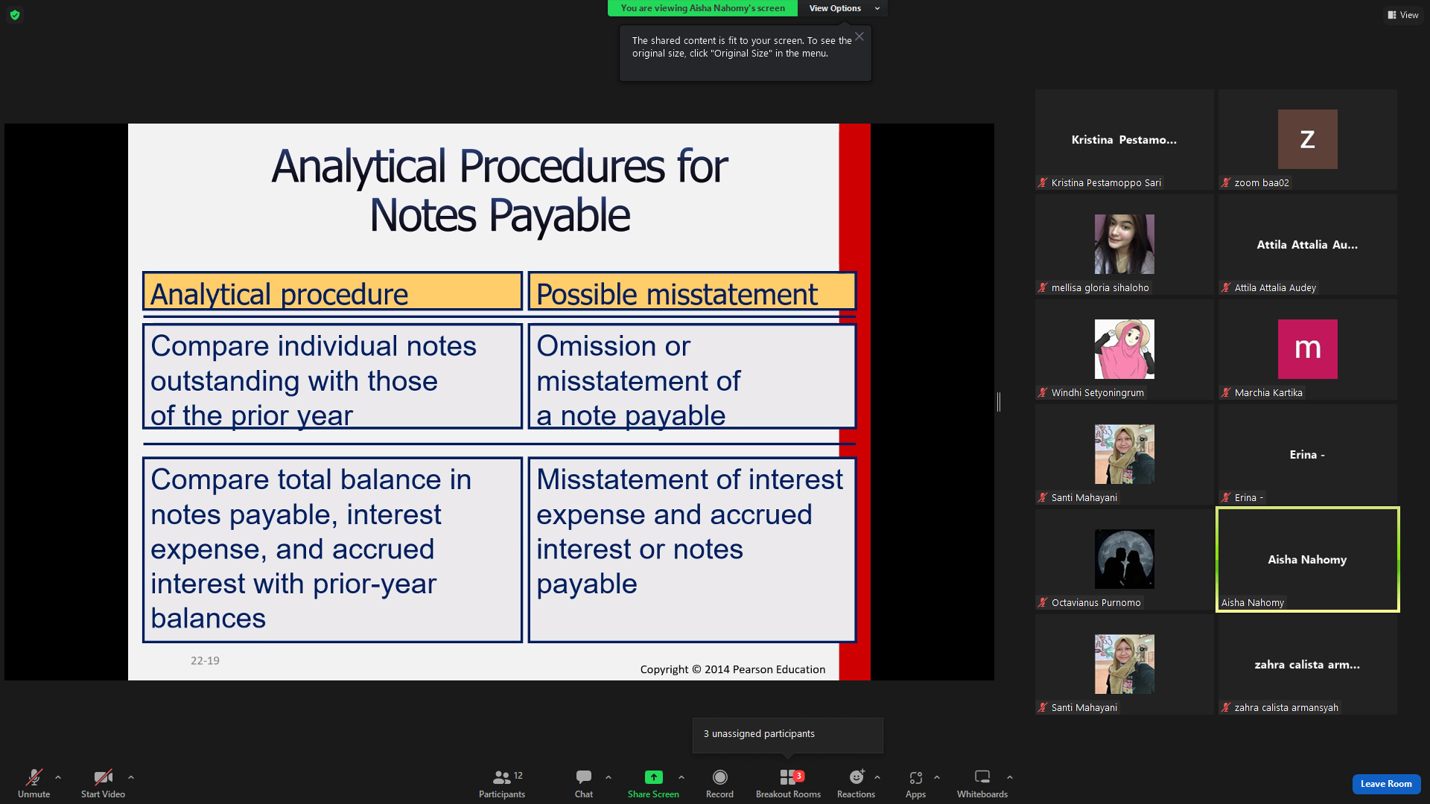1430x804 pixels.
Task: Expand the Whiteboards options arrow
Action: pyautogui.click(x=1010, y=777)
